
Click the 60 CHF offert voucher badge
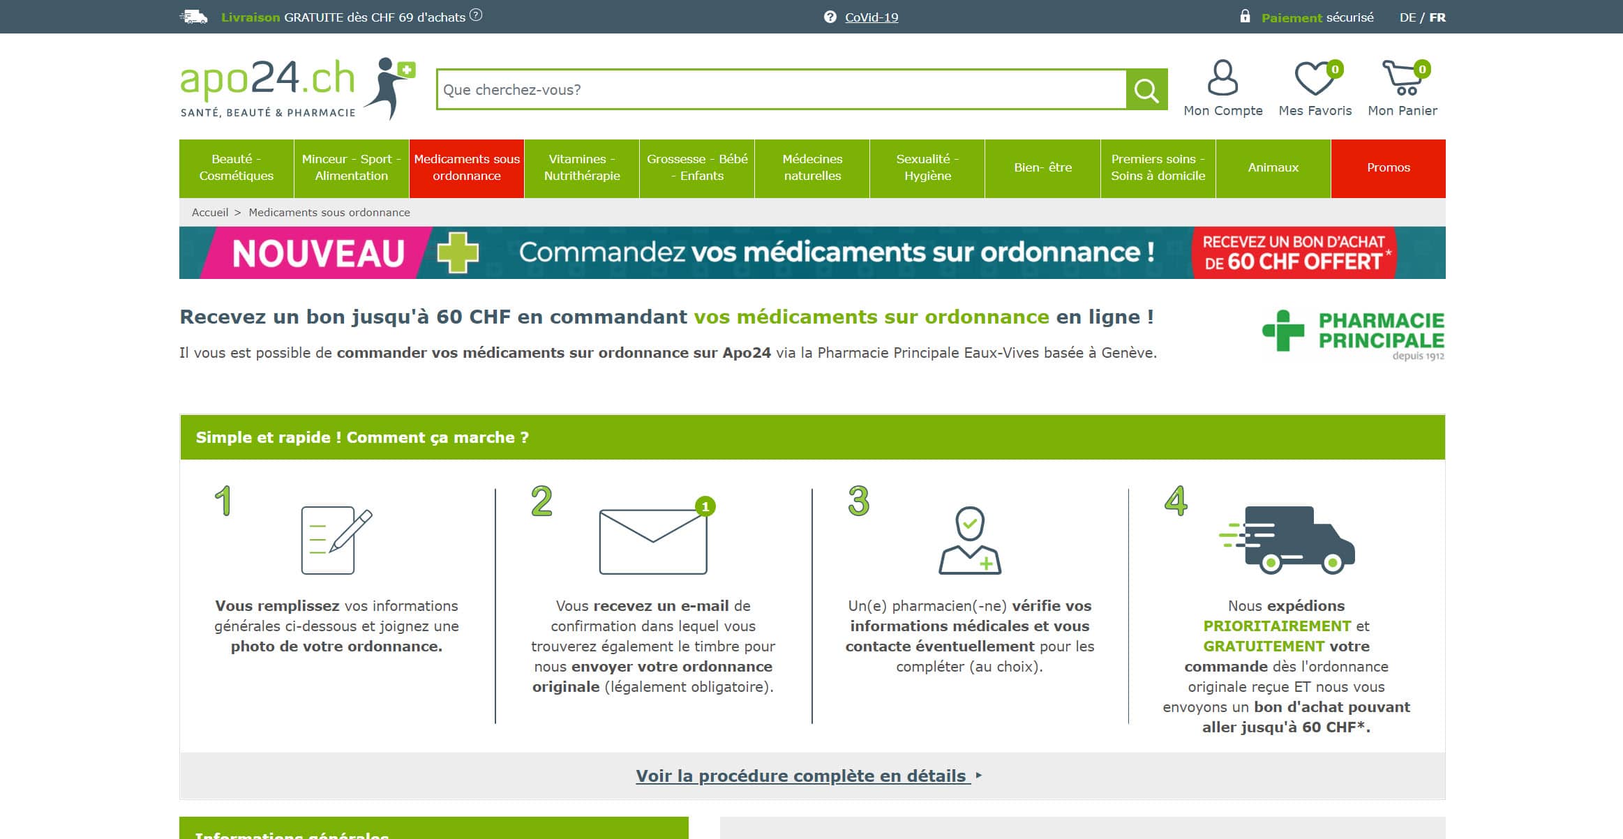click(1295, 252)
